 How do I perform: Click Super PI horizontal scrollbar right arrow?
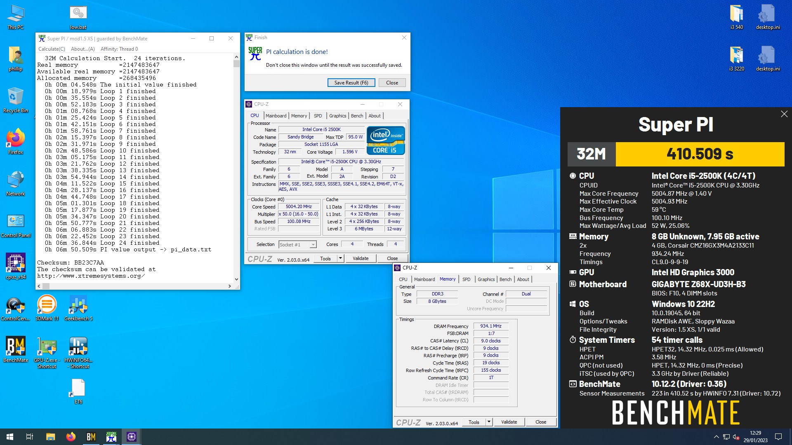pyautogui.click(x=230, y=286)
